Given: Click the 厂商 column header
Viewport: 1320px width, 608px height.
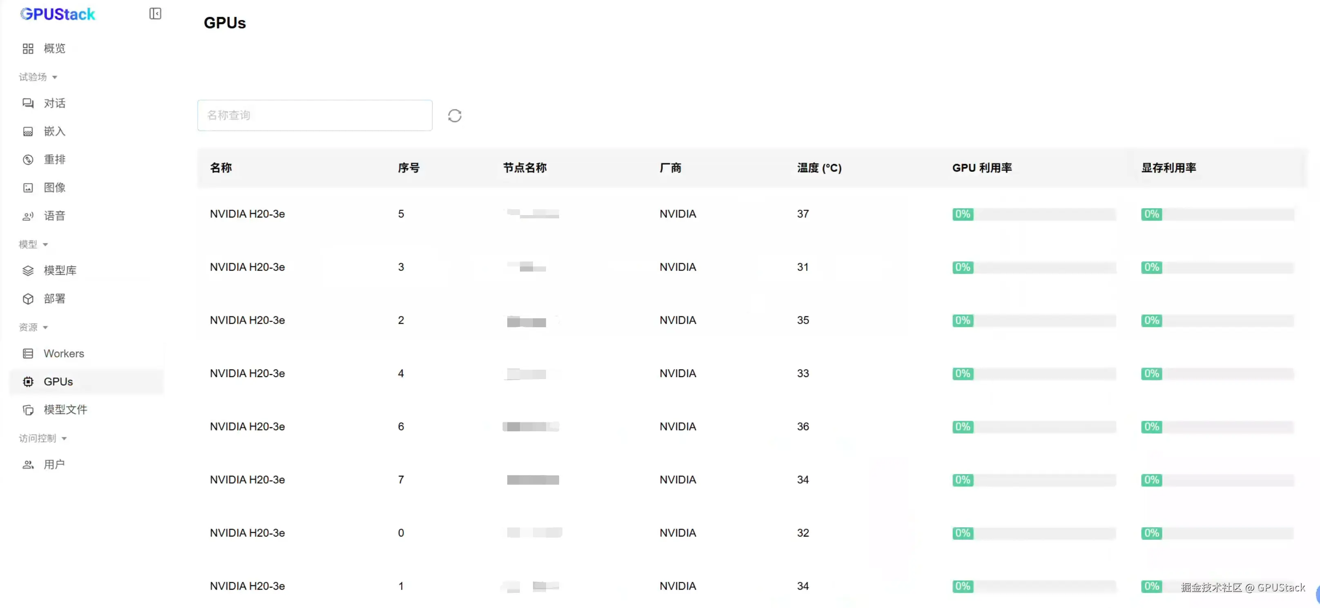Looking at the screenshot, I should point(670,168).
